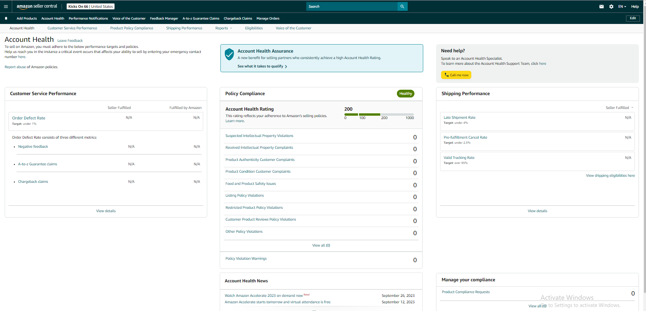Open Chargeback Claims in favorites bar
This screenshot has height=311, width=646.
[238, 19]
